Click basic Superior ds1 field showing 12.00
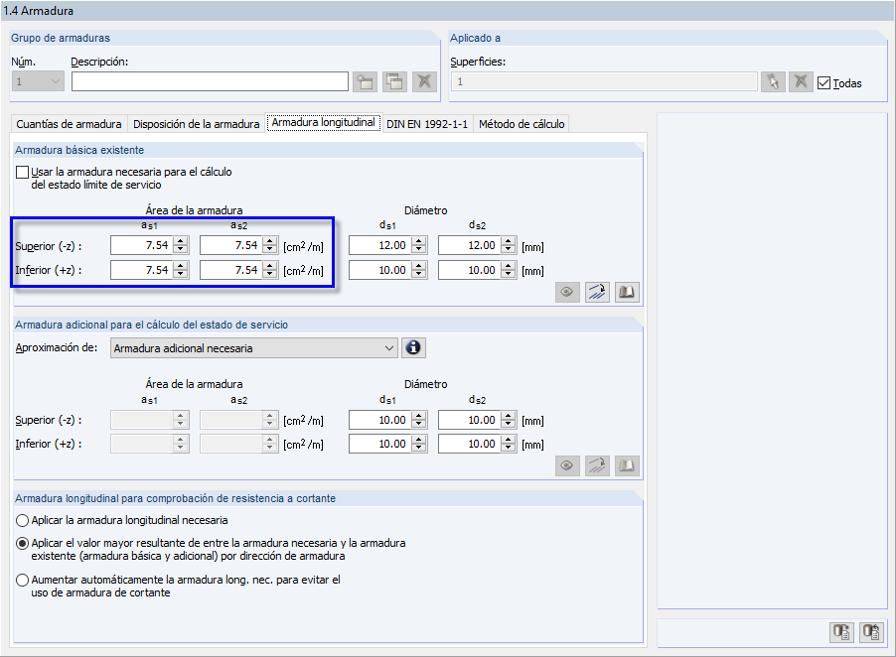The image size is (896, 657). 380,245
